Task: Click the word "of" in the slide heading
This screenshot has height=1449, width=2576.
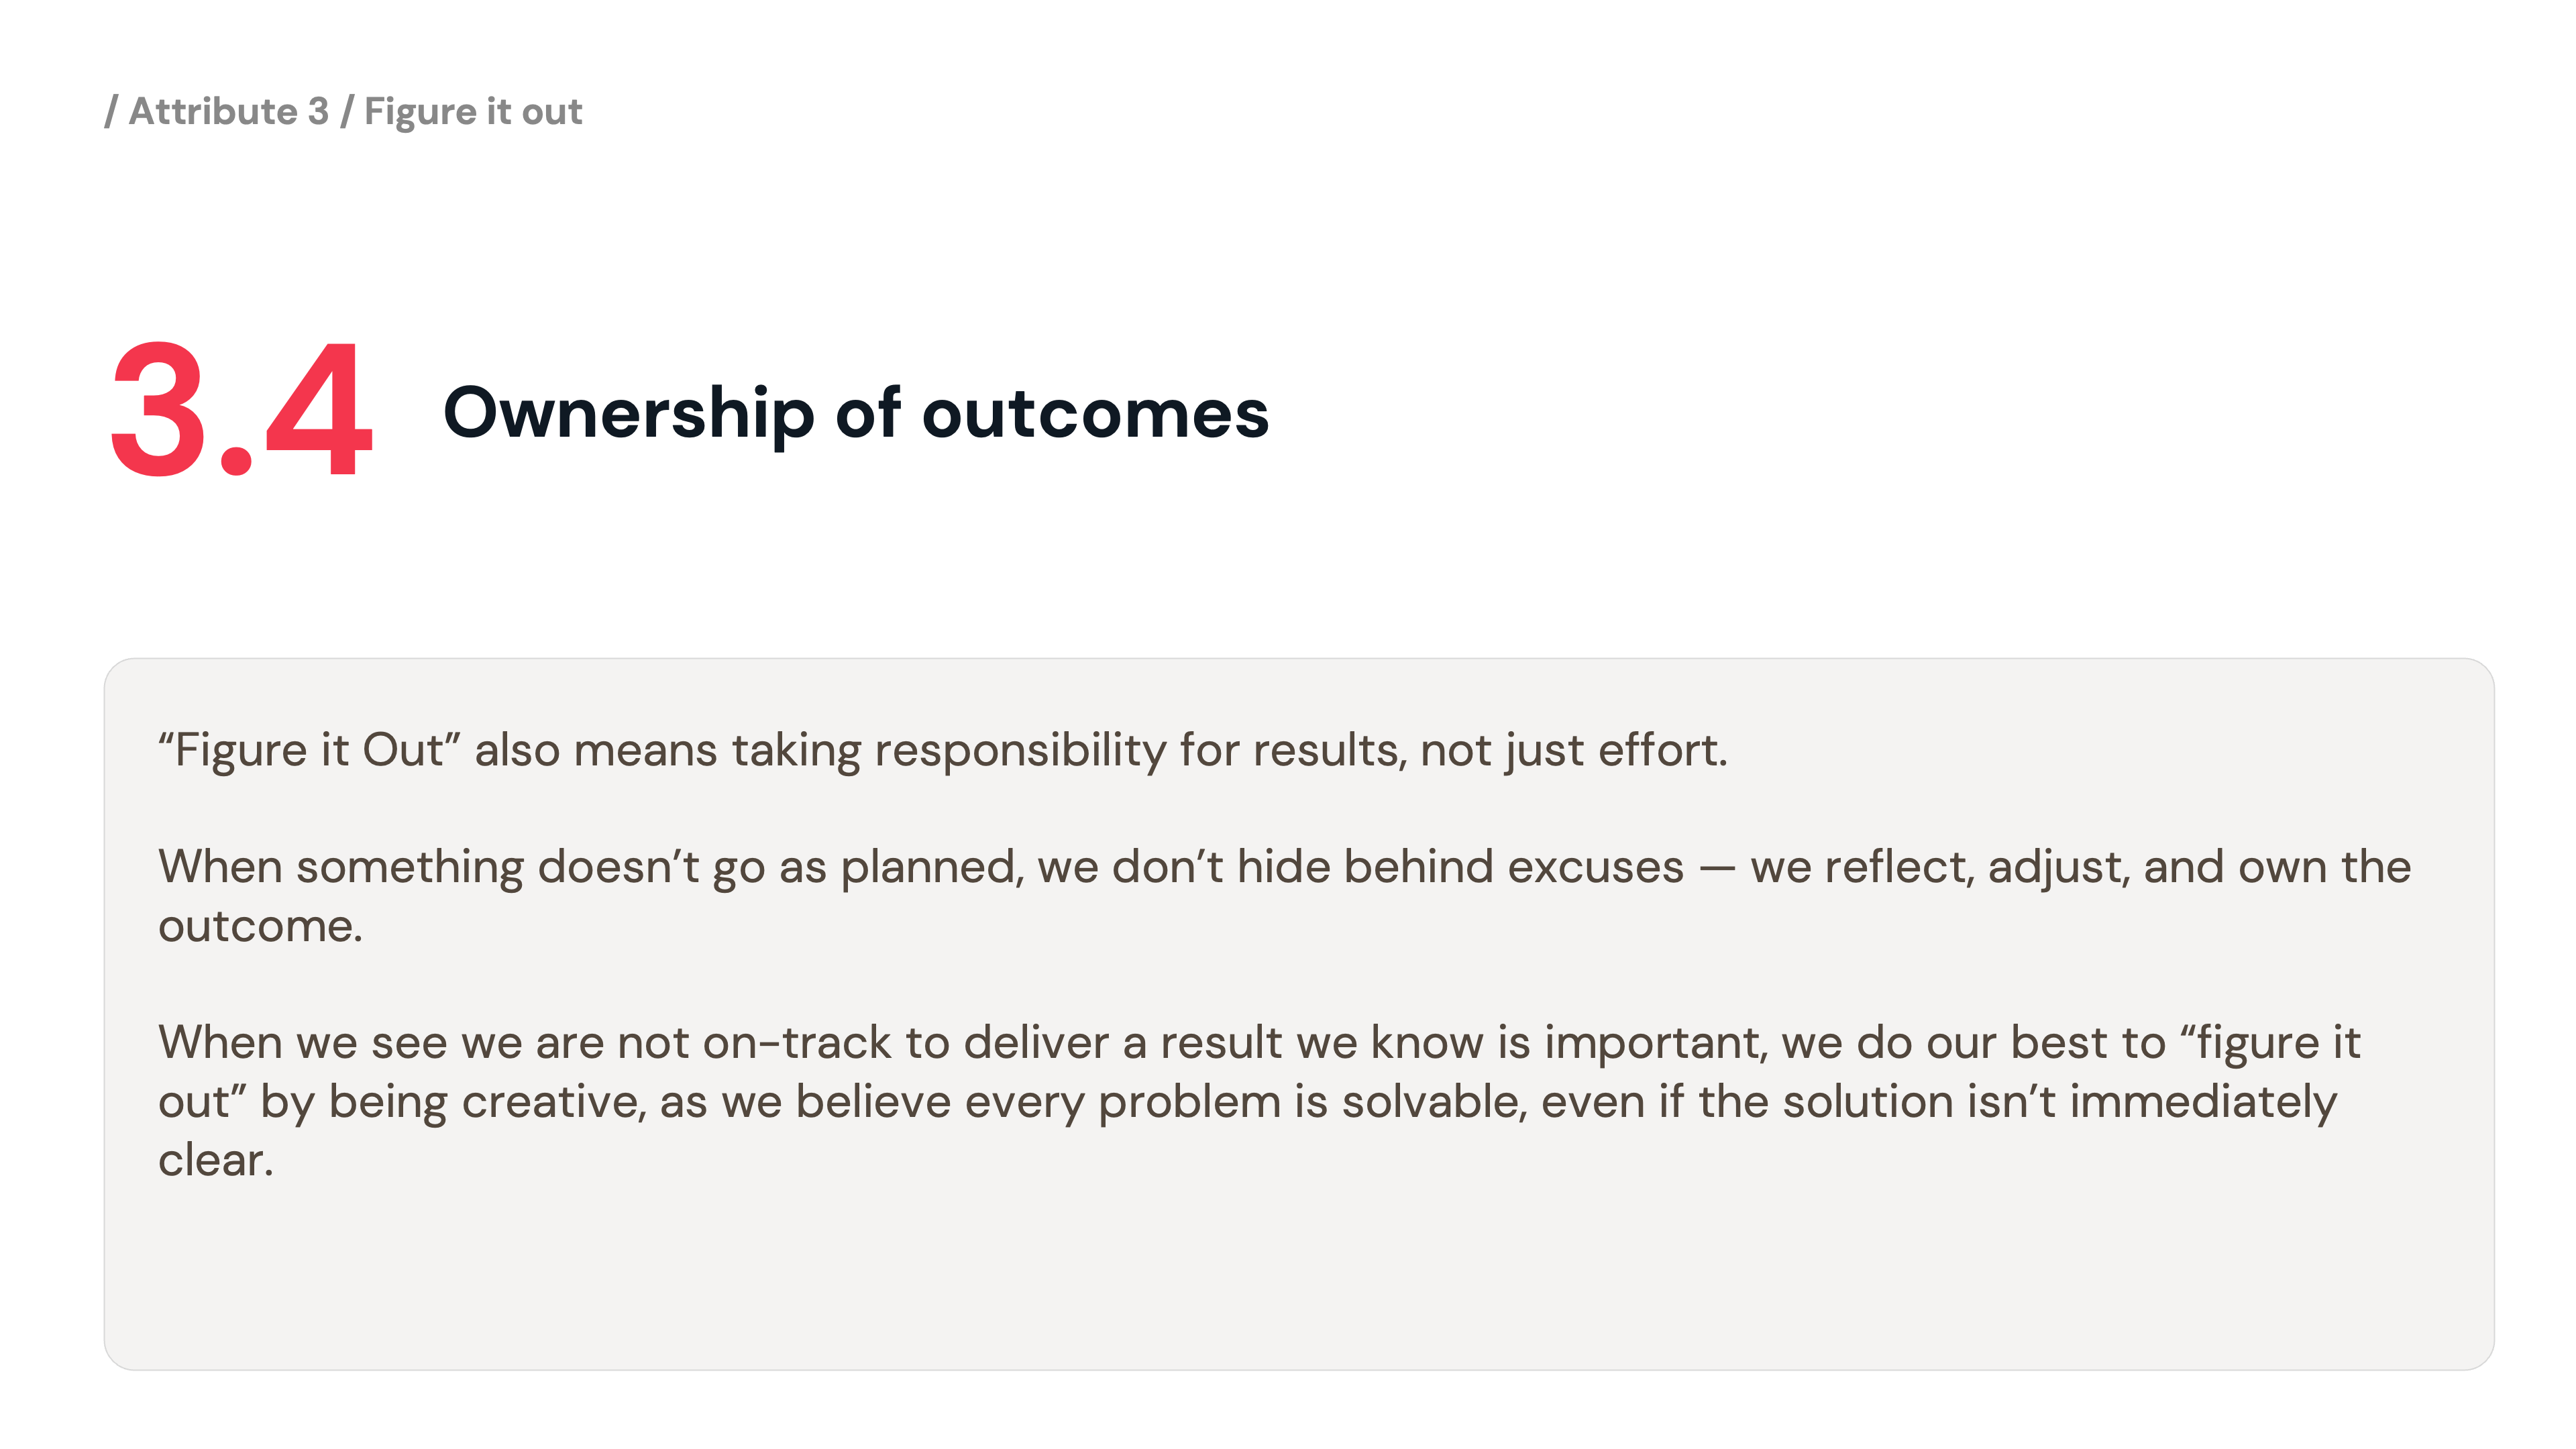Action: (x=868, y=413)
